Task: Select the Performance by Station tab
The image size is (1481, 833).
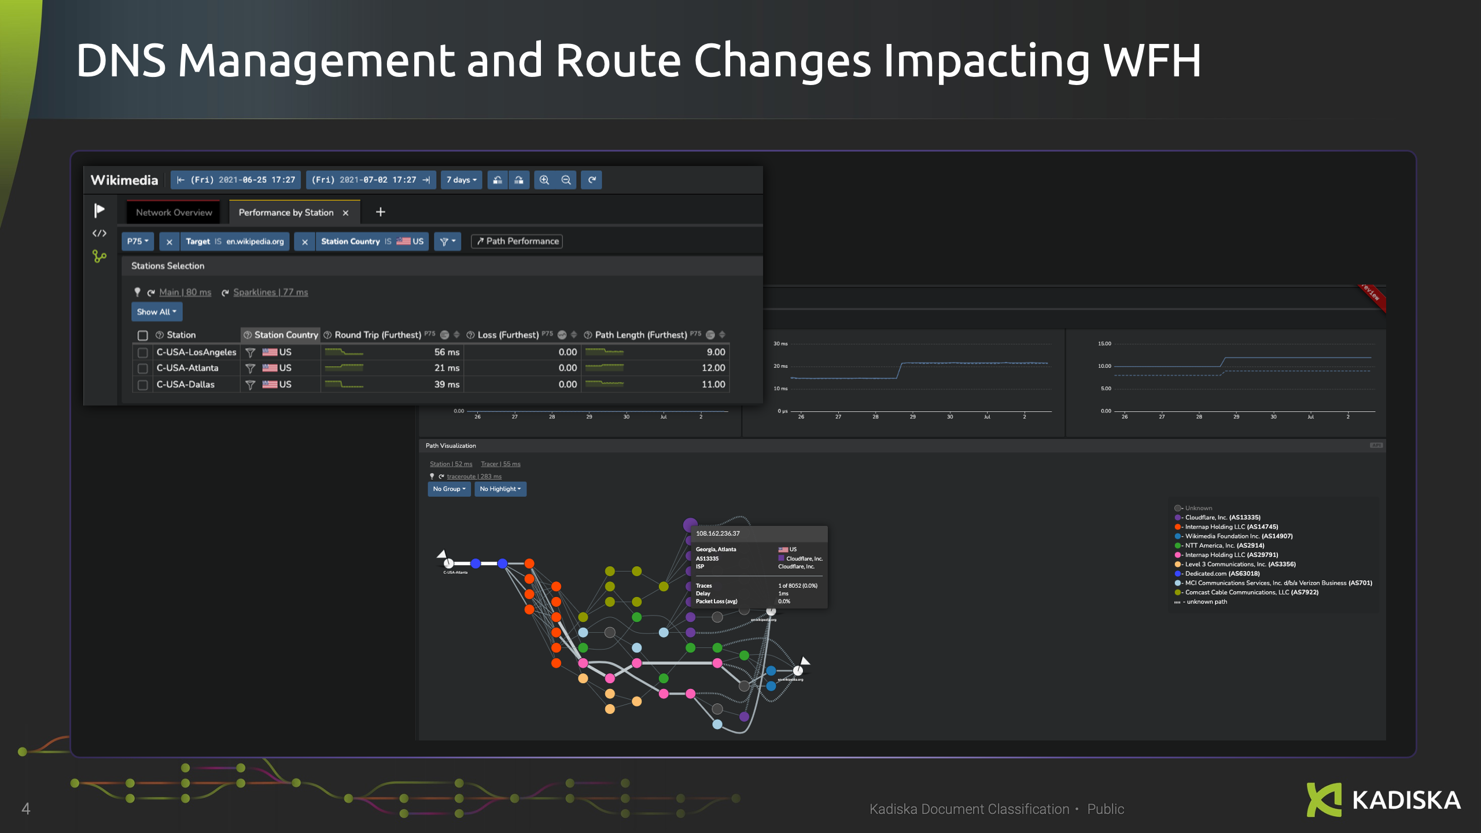Action: pyautogui.click(x=286, y=212)
